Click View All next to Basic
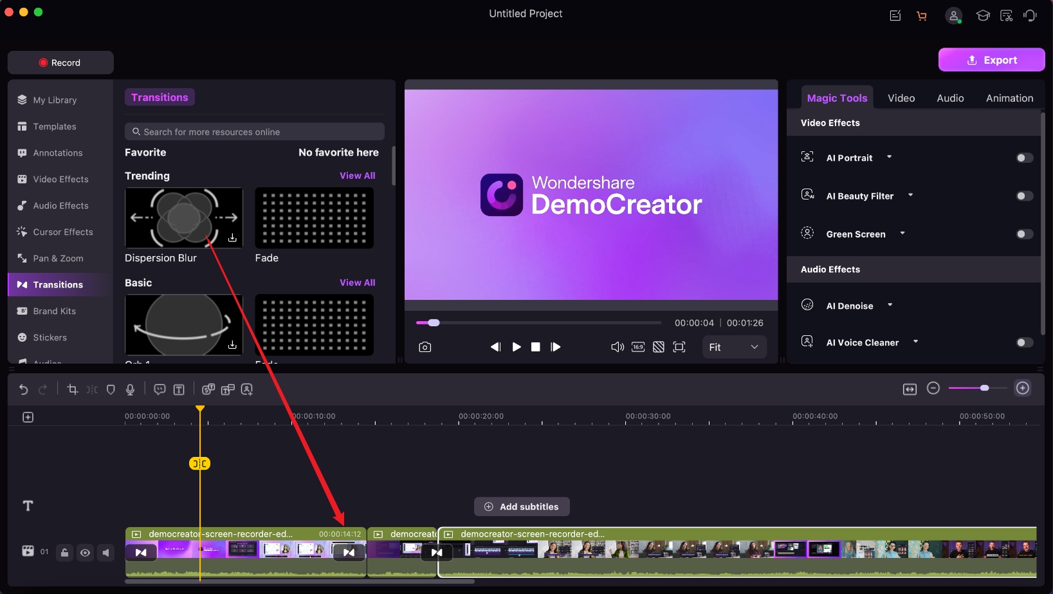The height and width of the screenshot is (594, 1053). point(357,283)
